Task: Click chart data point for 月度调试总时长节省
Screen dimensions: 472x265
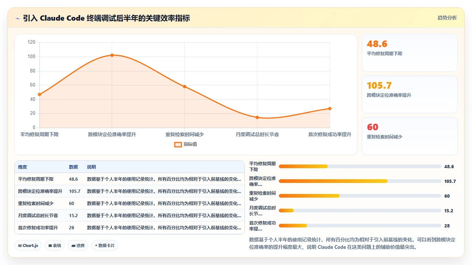Action: (257, 117)
